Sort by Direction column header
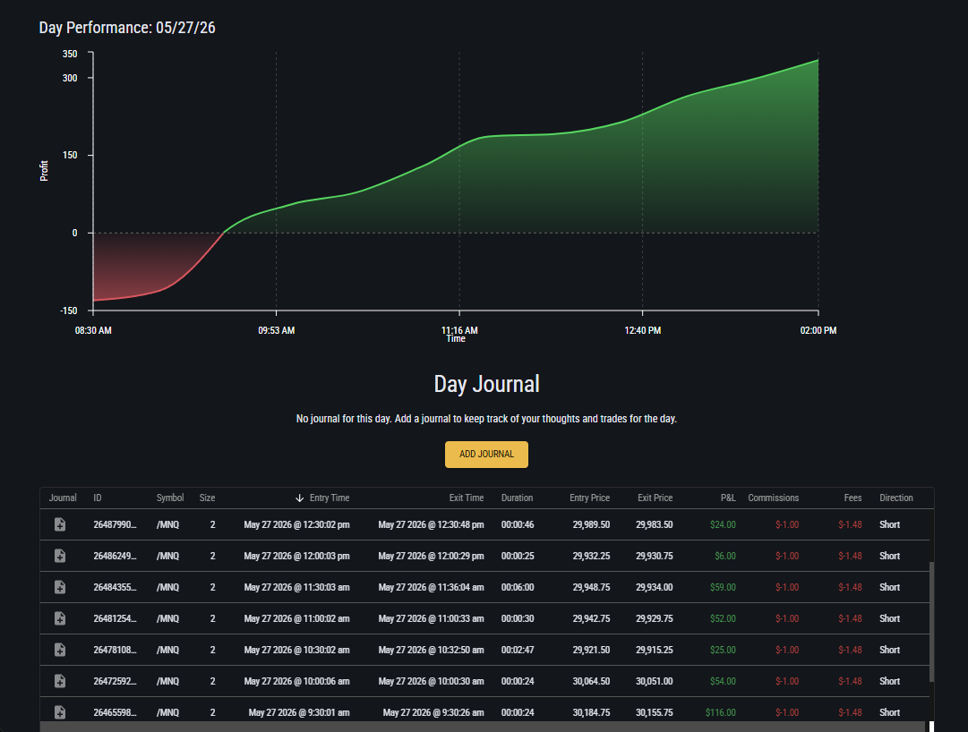968x732 pixels. tap(895, 498)
